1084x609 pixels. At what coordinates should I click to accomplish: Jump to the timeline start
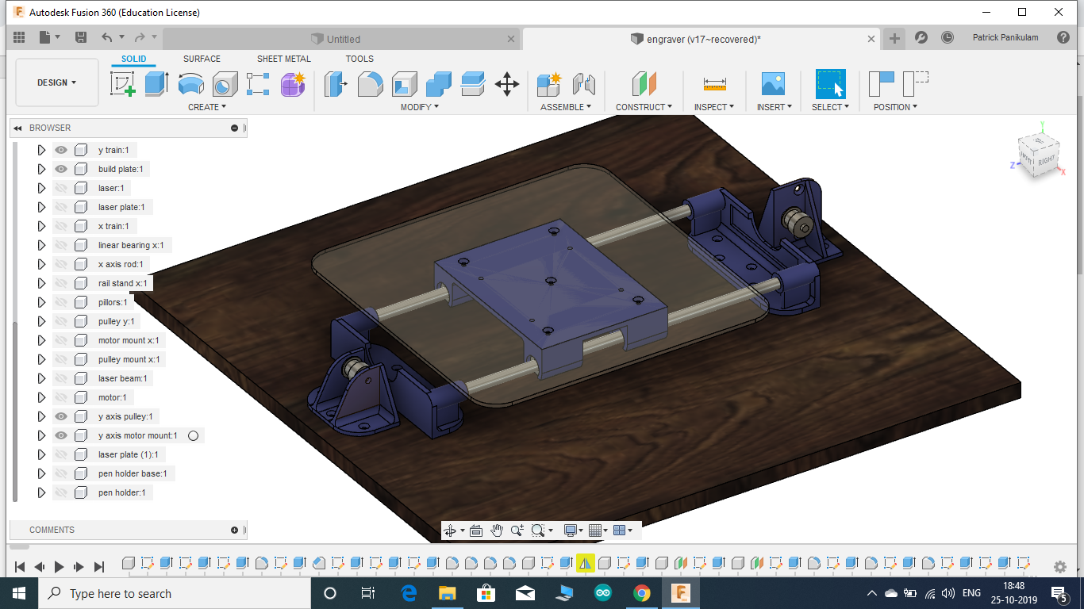pyautogui.click(x=20, y=566)
